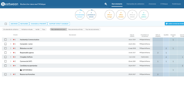The height and width of the screenshot is (105, 184).
Task: Open the '7 recrutements en cours' circle
Action: point(80,15)
